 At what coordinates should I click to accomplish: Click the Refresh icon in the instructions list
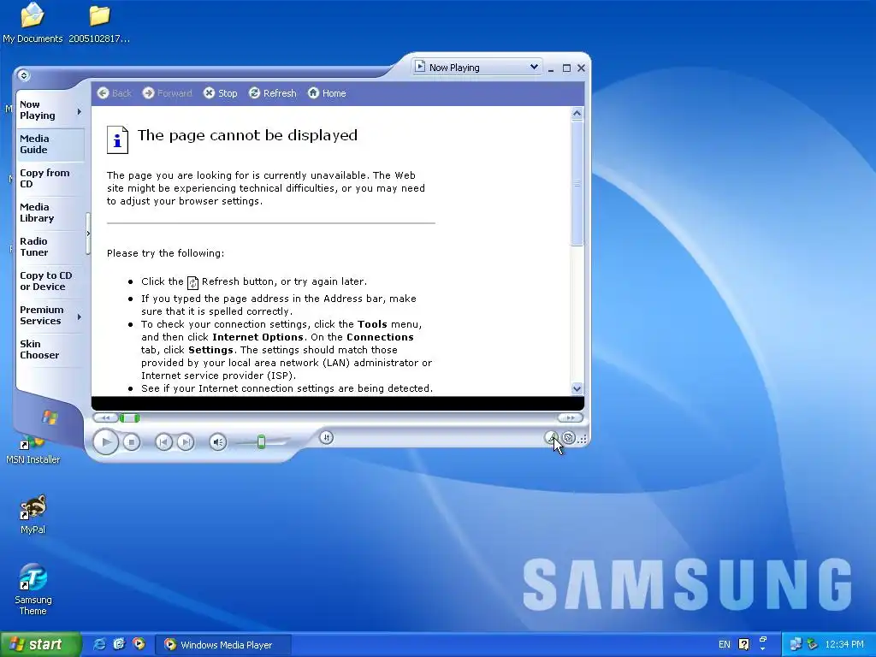tap(192, 282)
